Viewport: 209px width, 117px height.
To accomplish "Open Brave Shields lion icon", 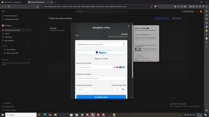I will (155, 6).
